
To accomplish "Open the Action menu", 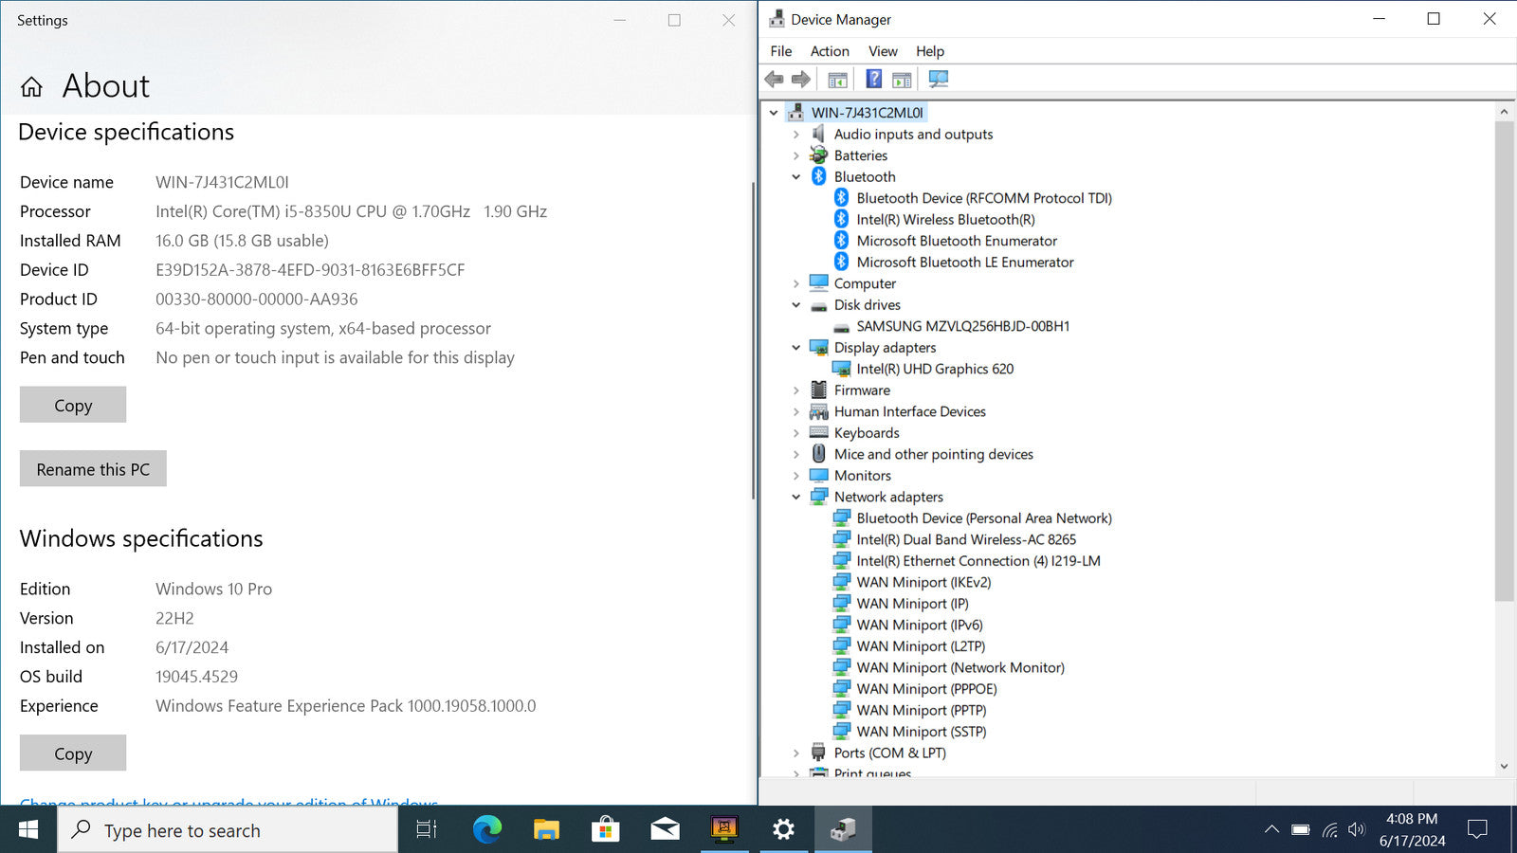I will click(x=829, y=51).
